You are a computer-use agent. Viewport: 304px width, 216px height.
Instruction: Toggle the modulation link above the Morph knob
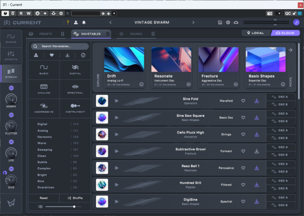point(11,88)
